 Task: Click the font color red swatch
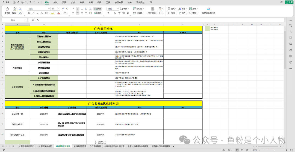click(59, 13)
